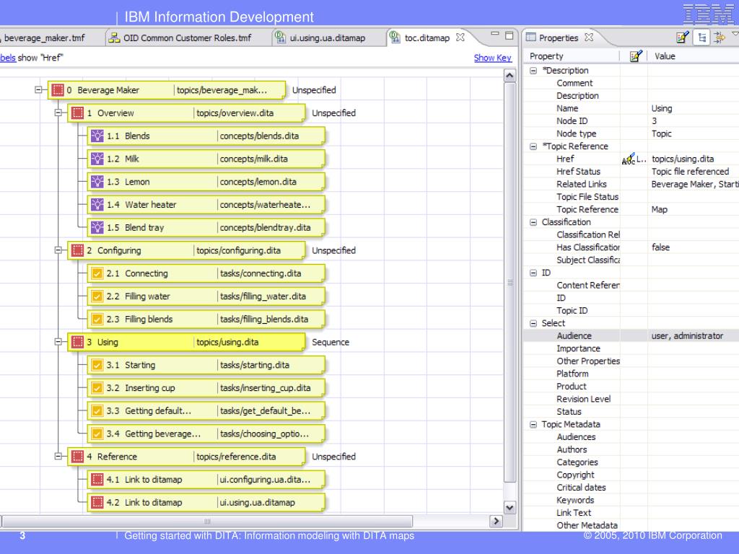Click the edit column header pencil icon
This screenshot has width=739, height=554.
tap(635, 56)
